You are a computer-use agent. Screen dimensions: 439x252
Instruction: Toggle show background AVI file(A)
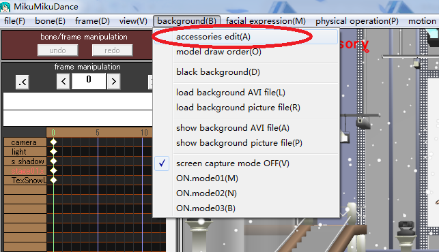coord(246,128)
